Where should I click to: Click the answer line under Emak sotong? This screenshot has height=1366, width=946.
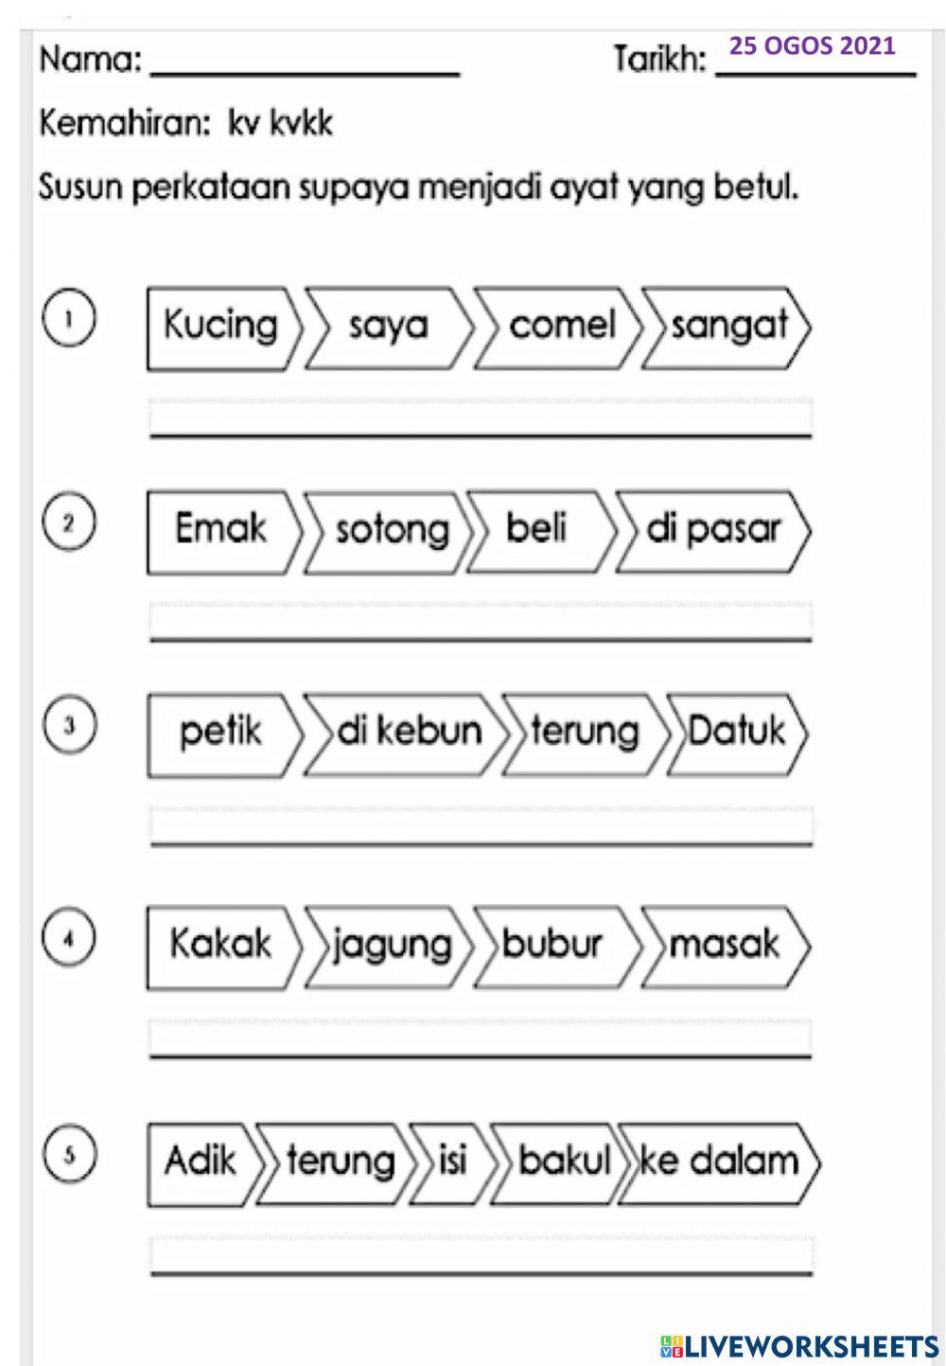pos(481,622)
